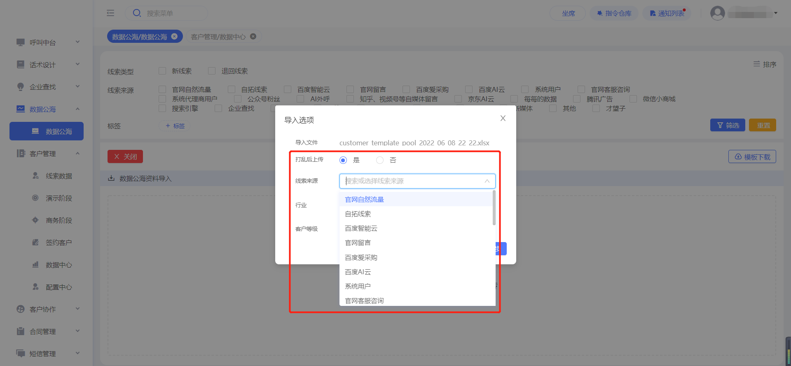Check the 百度智能云 filter checkbox
This screenshot has height=366, width=791.
tap(288, 89)
